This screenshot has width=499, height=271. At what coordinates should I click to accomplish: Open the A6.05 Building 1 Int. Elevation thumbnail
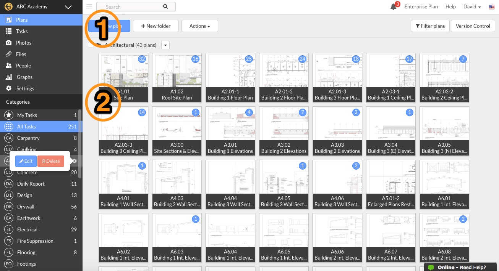click(284, 238)
